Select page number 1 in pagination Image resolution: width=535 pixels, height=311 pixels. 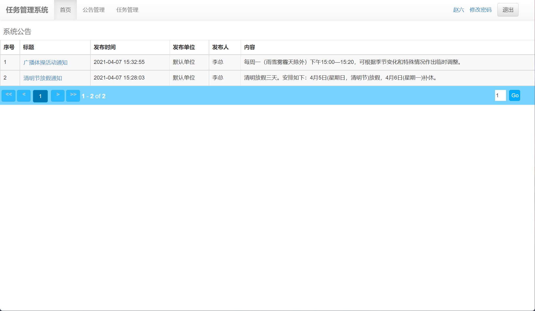click(x=40, y=96)
